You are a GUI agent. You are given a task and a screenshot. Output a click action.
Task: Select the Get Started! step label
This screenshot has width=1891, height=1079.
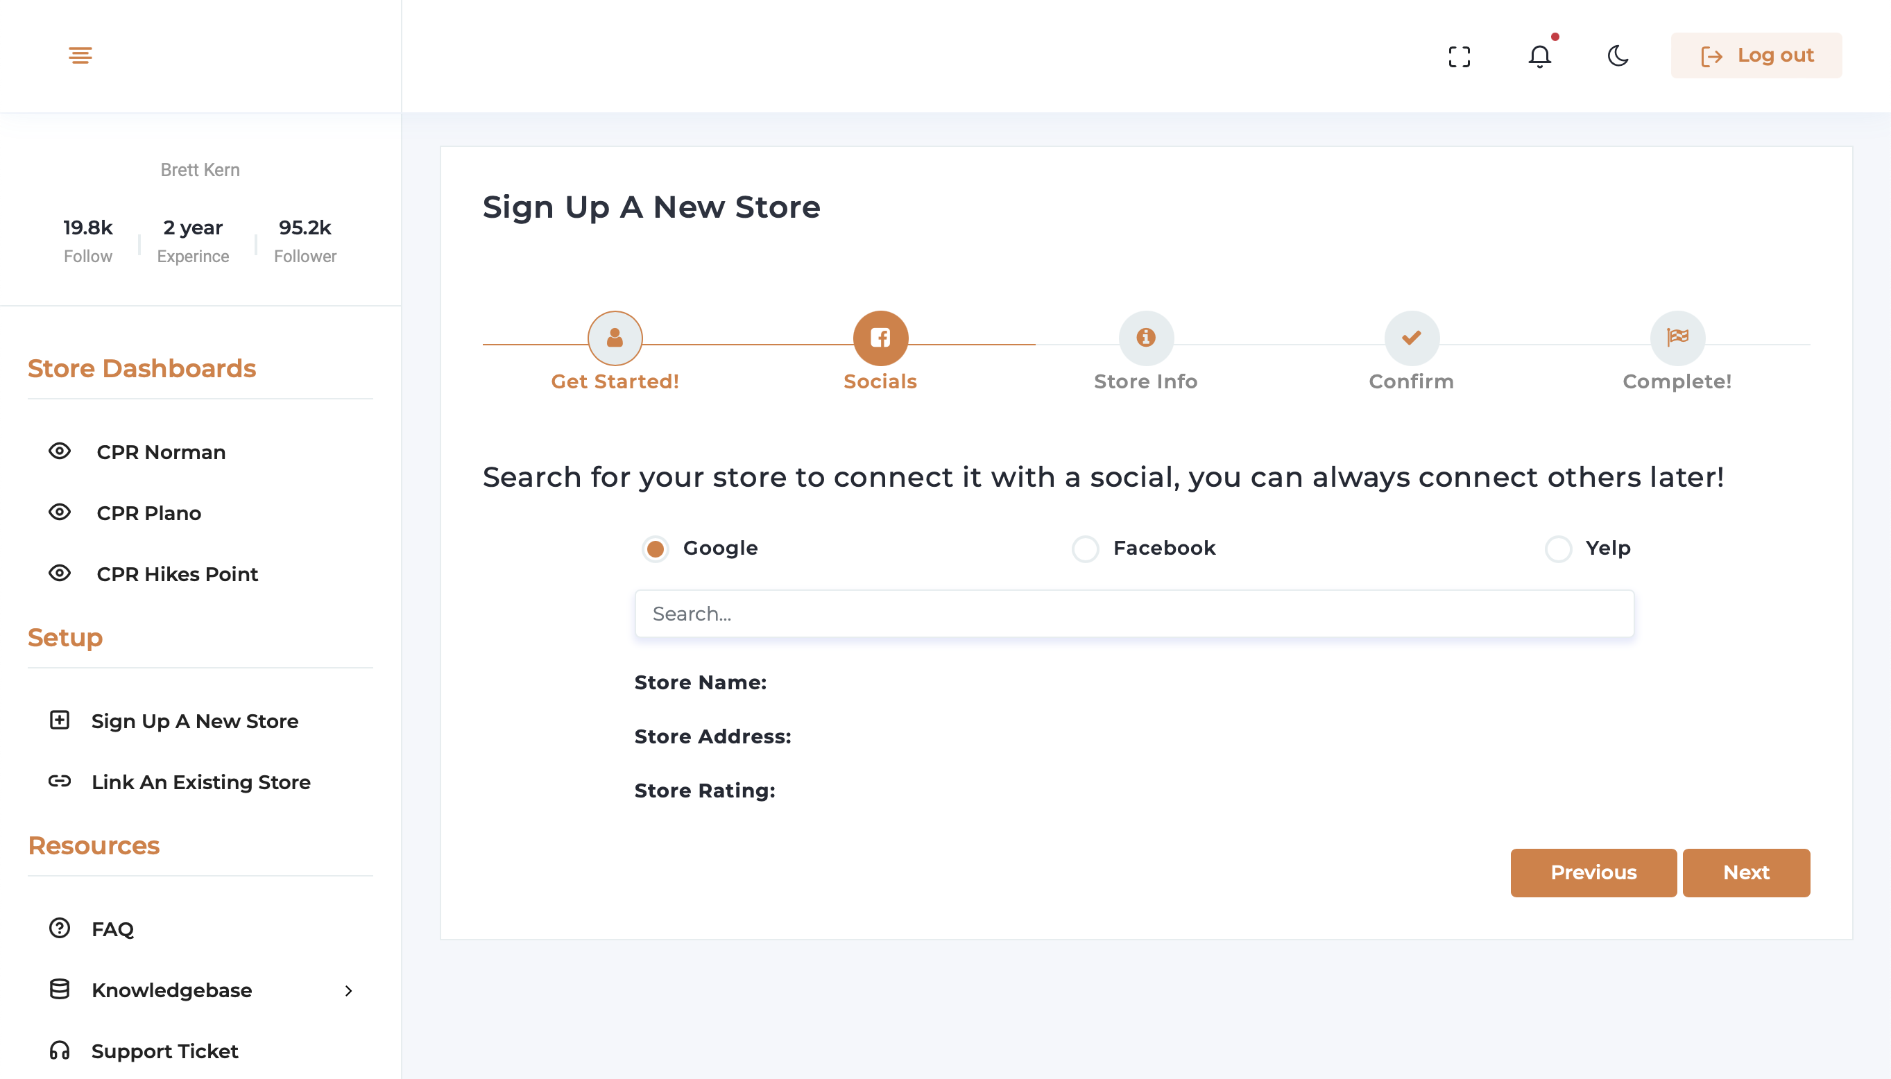615,381
